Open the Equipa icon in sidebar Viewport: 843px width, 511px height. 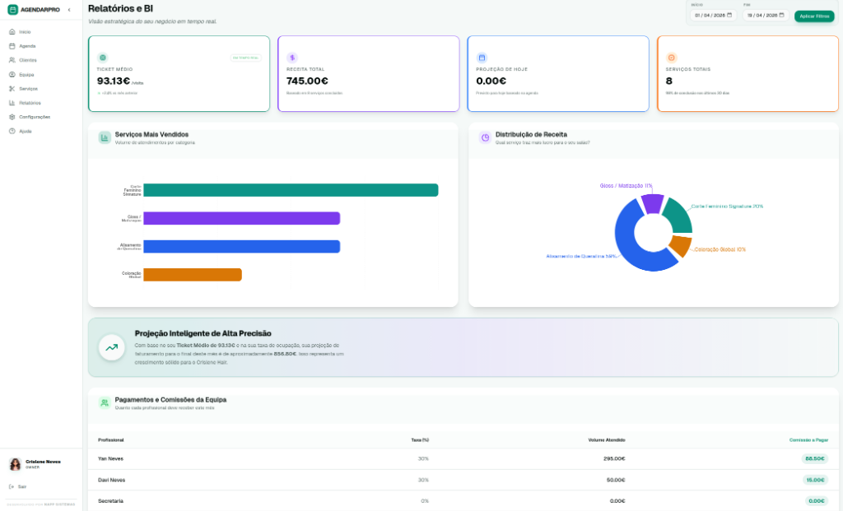12,75
